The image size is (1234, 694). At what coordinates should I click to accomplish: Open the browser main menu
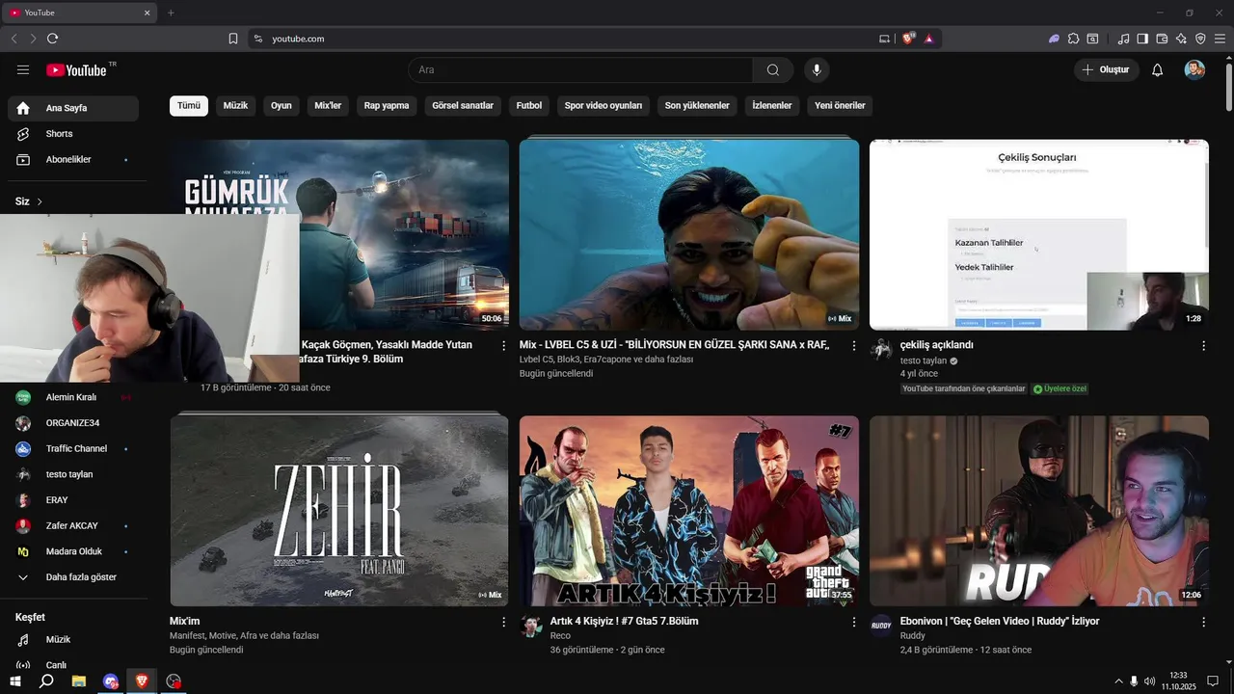1220,39
